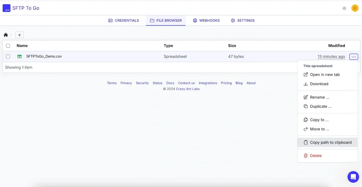The width and height of the screenshot is (362, 187).
Task: Click the SFTP To Go logo icon
Action: 6,8
